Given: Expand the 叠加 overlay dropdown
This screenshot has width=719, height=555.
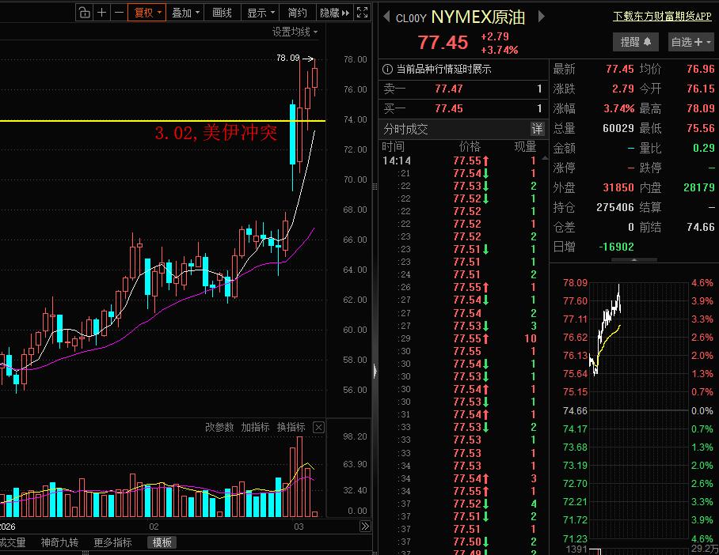Looking at the screenshot, I should coord(184,13).
